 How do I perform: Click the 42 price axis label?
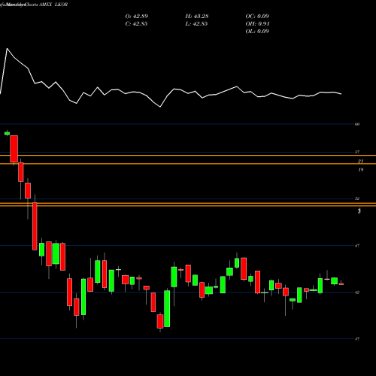click(357, 293)
